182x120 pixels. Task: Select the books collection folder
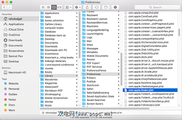coord(59,20)
